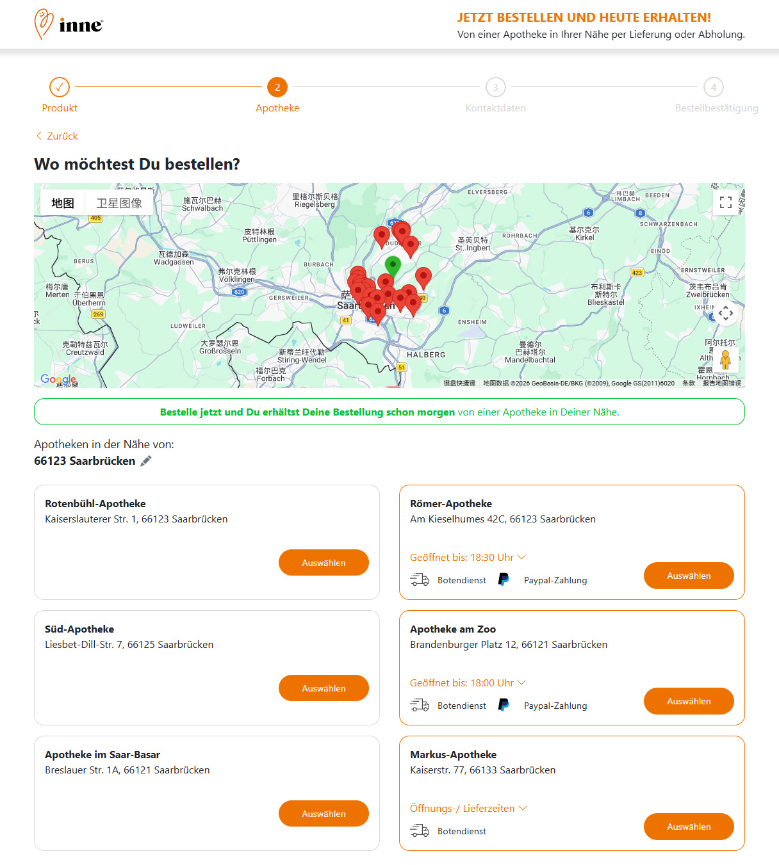Click delivery truck icon in Markus-Apotheke card

click(x=420, y=830)
